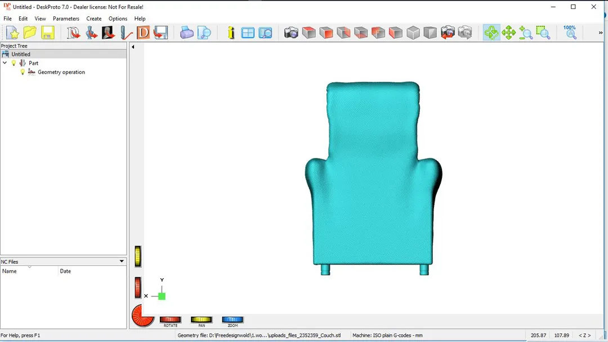The width and height of the screenshot is (608, 342).
Task: Click the Name column header
Action: 28,271
